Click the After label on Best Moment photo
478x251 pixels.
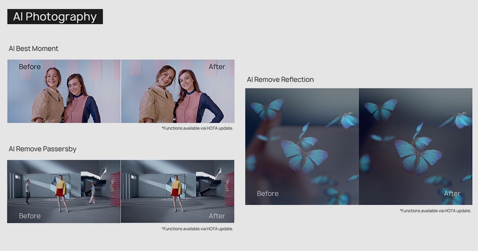click(x=217, y=67)
